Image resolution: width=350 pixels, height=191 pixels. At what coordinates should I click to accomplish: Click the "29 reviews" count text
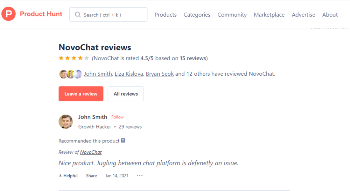pos(130,127)
